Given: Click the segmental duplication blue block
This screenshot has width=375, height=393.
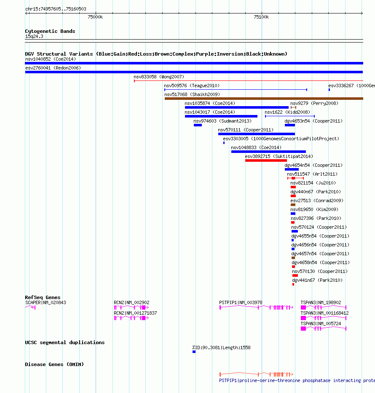Looking at the screenshot, I should (194, 352).
